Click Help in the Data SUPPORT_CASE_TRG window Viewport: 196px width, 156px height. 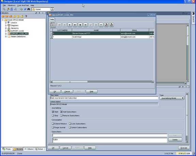pyautogui.click(x=92, y=91)
